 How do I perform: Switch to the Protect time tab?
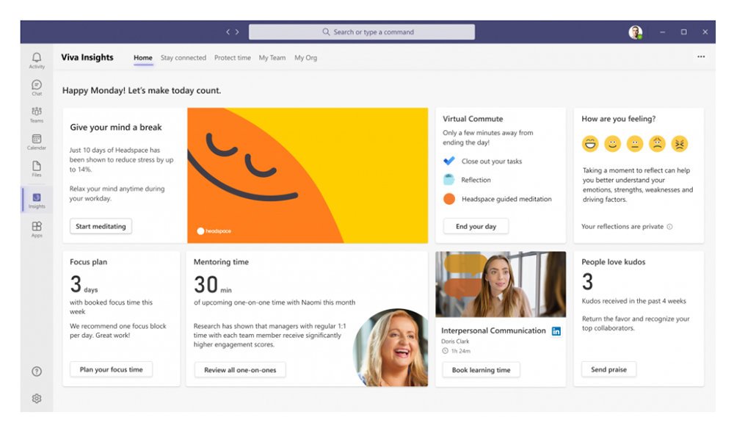pos(232,57)
